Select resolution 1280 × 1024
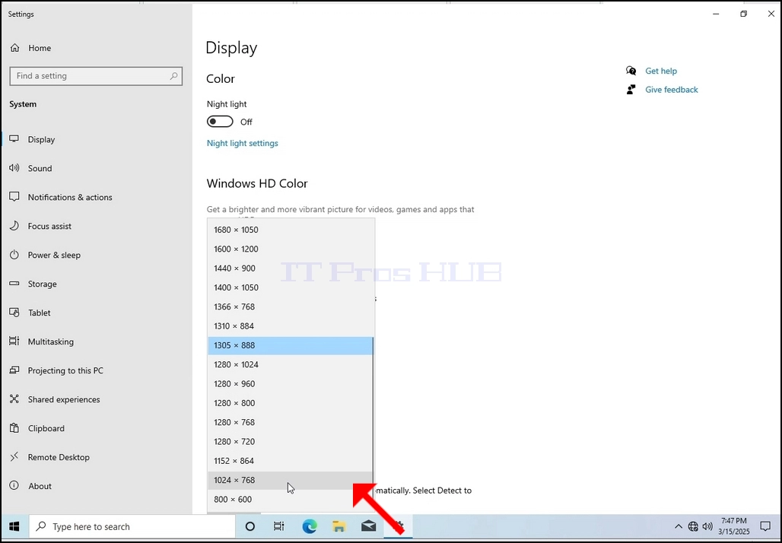Viewport: 782px width, 543px height. pyautogui.click(x=291, y=365)
